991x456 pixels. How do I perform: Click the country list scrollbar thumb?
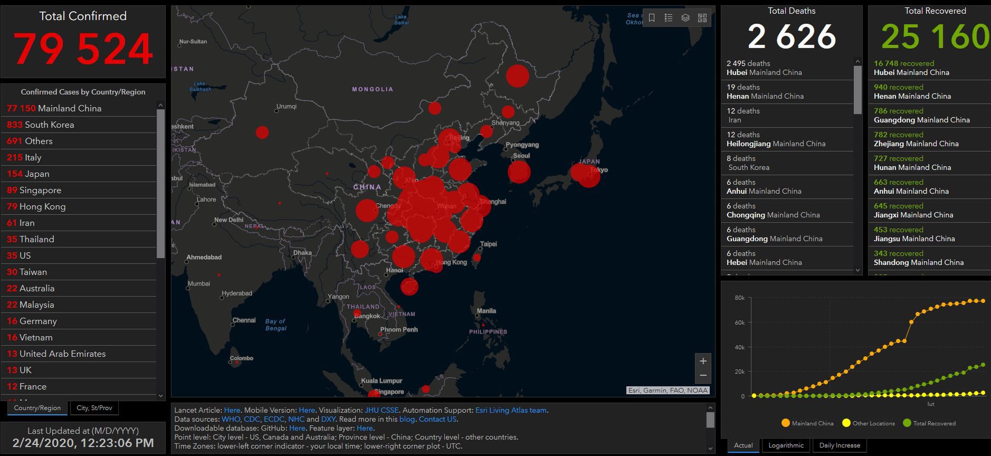click(x=161, y=184)
